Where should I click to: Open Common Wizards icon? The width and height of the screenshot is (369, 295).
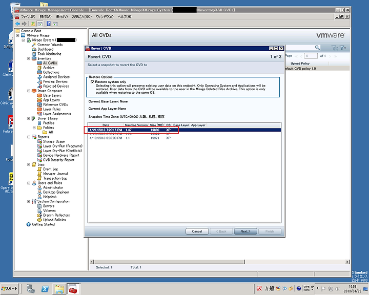[34, 45]
